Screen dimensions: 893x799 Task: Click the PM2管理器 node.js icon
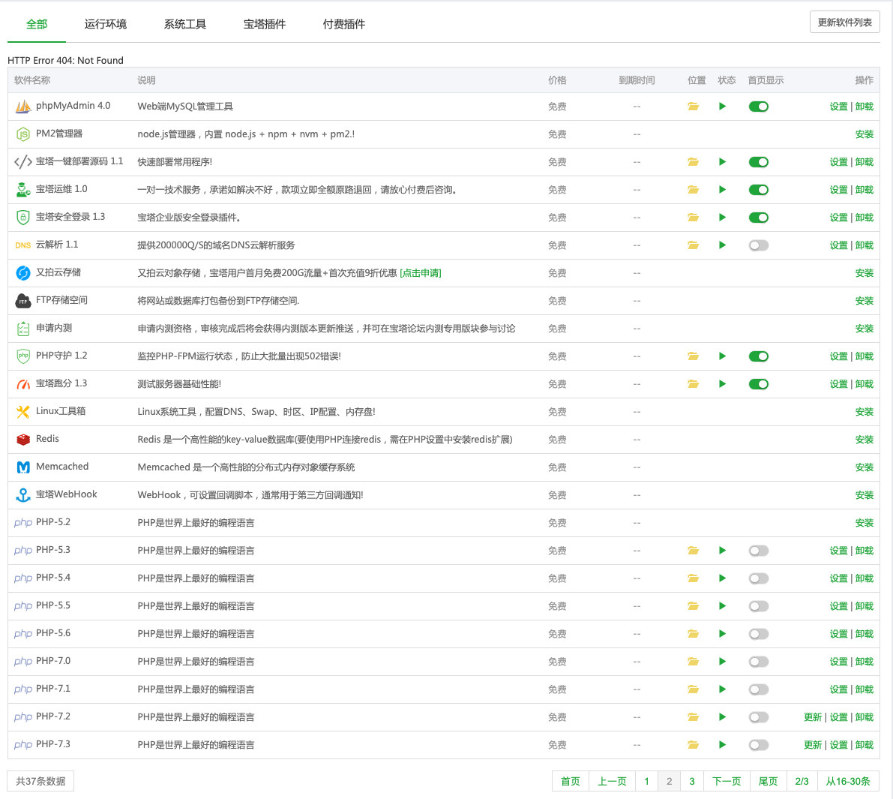coord(22,134)
